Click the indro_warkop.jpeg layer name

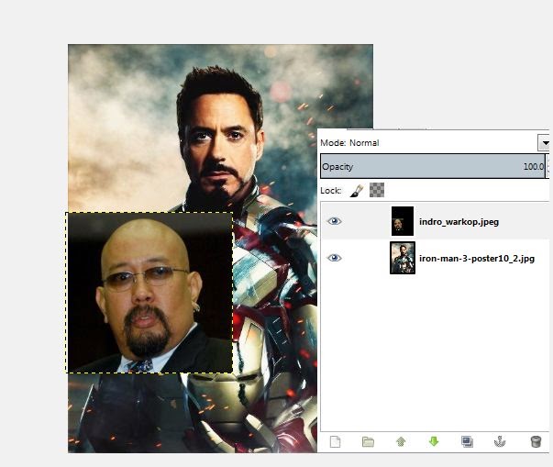pyautogui.click(x=459, y=222)
